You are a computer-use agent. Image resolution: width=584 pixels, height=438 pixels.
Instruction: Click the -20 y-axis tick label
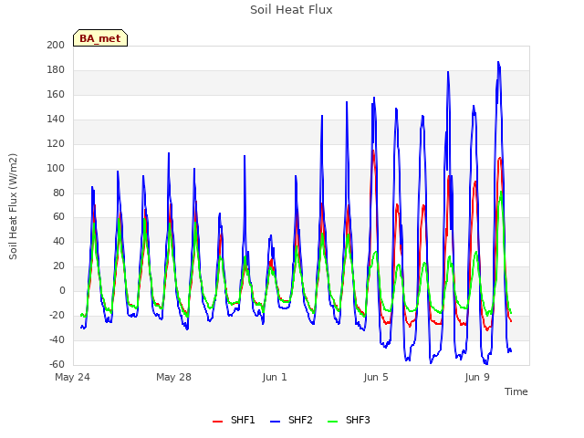click(57, 315)
